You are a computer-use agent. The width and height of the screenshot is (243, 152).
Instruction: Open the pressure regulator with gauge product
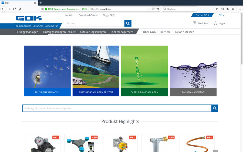43,143
